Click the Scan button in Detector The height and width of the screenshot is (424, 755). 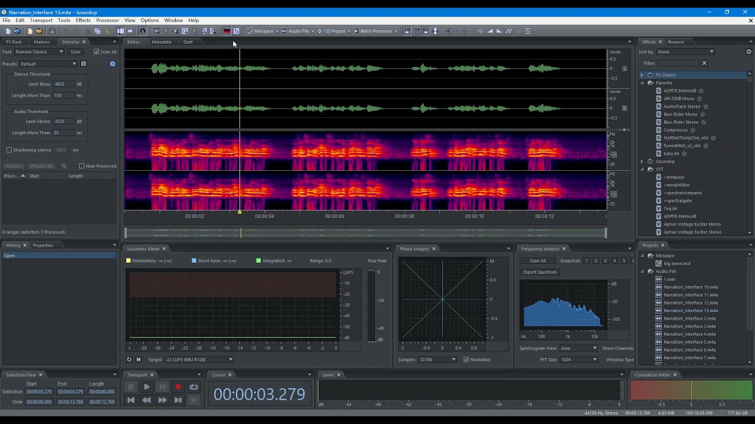click(x=75, y=52)
